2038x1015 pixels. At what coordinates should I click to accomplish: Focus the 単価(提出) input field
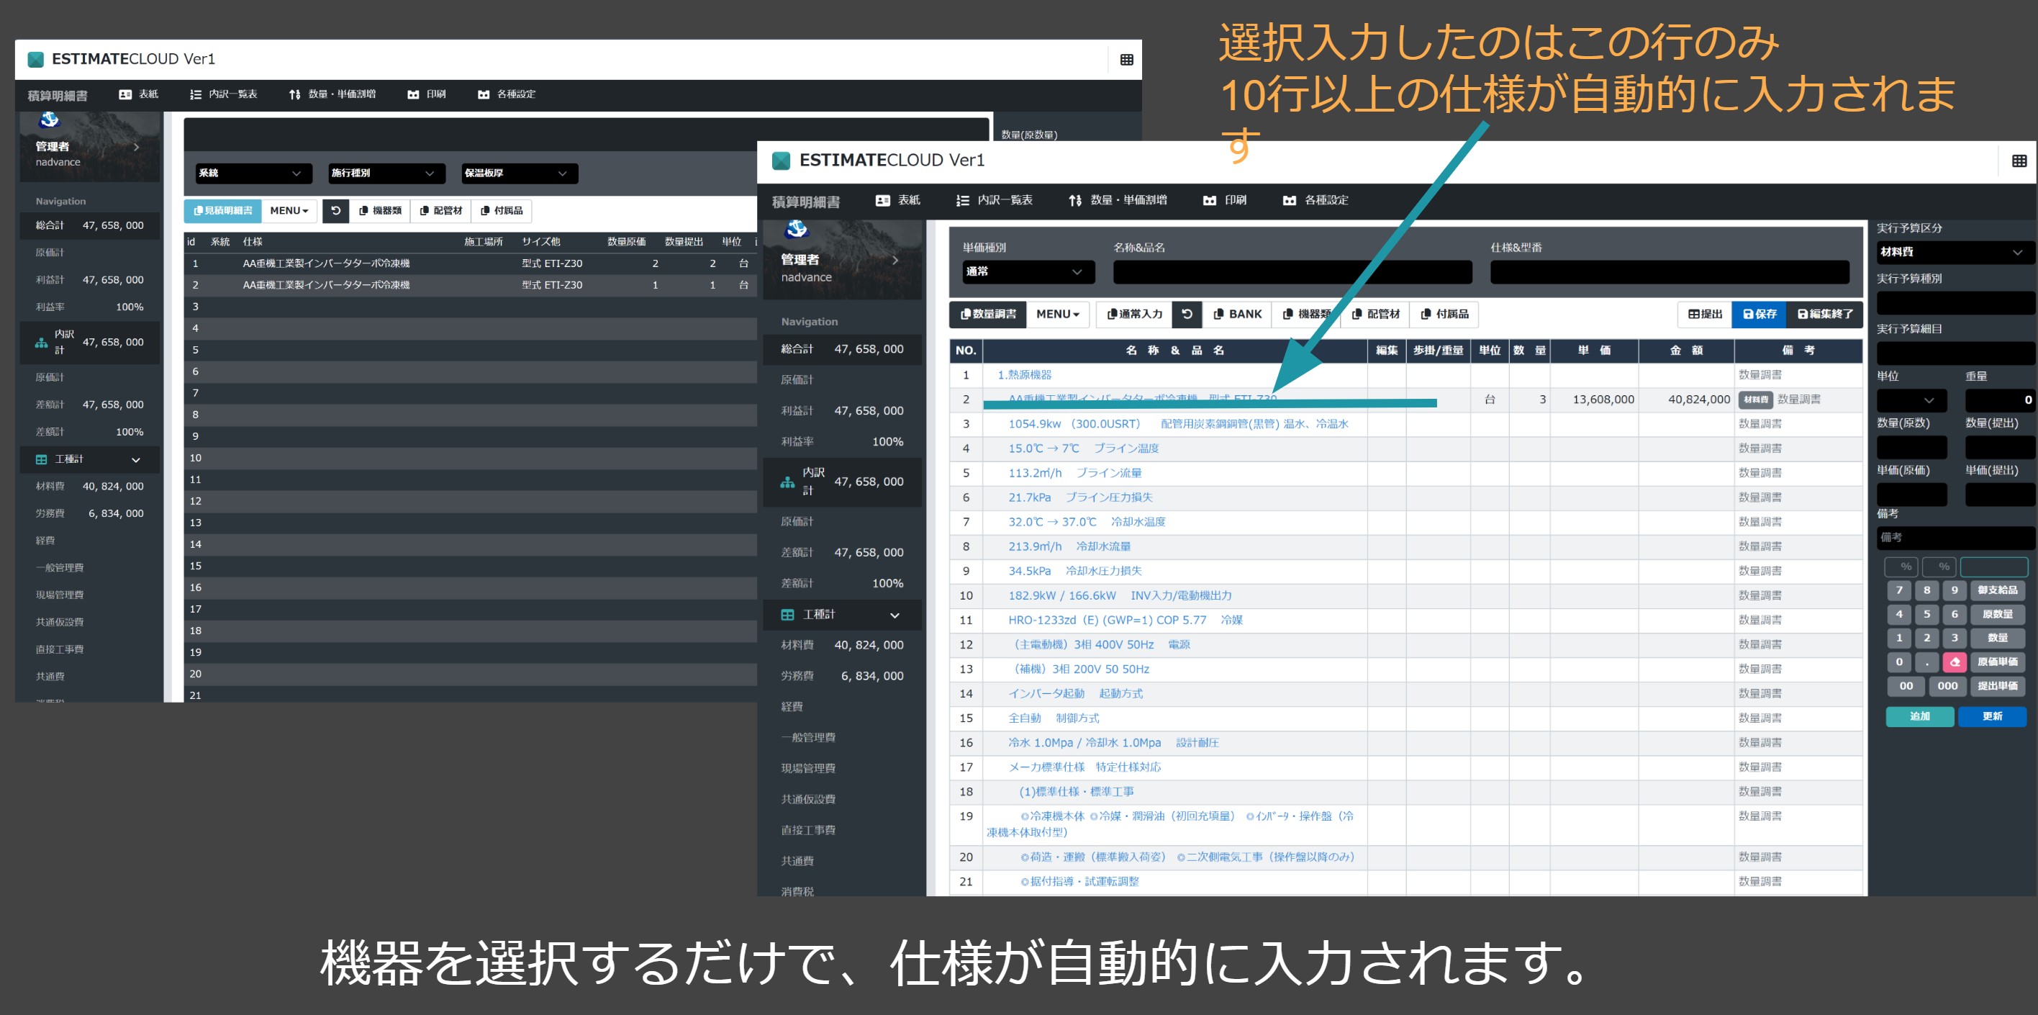pos(2000,495)
